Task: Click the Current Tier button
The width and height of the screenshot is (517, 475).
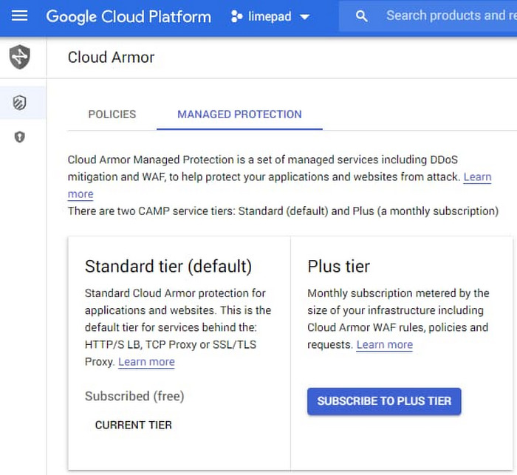Action: pos(134,425)
